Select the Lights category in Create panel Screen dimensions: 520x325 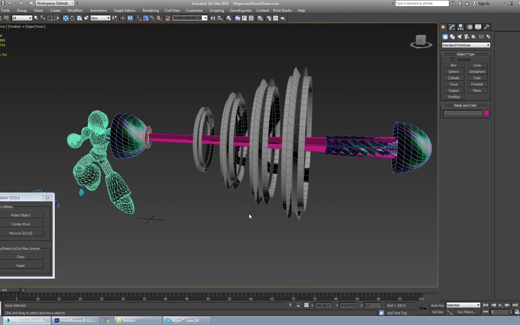click(460, 36)
